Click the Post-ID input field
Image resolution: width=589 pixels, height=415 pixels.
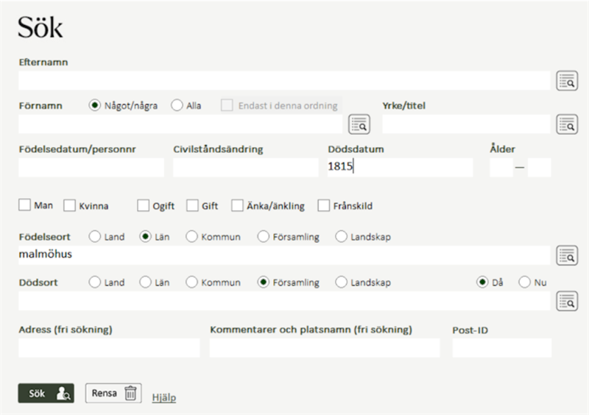point(501,348)
